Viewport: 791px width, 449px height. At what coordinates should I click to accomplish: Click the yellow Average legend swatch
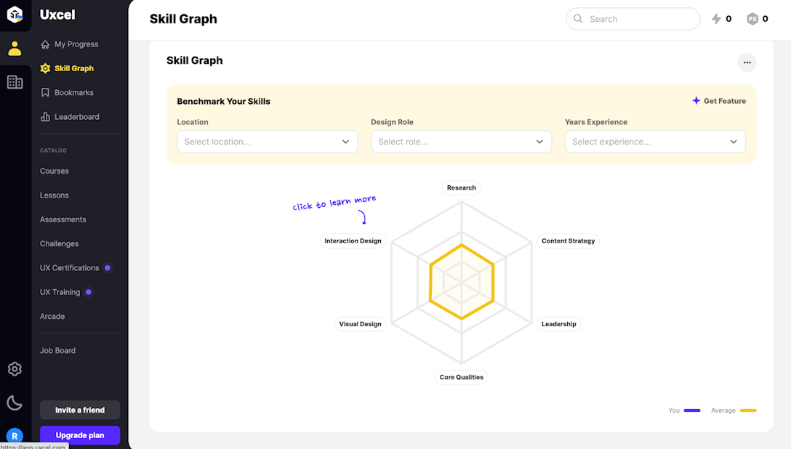point(748,410)
